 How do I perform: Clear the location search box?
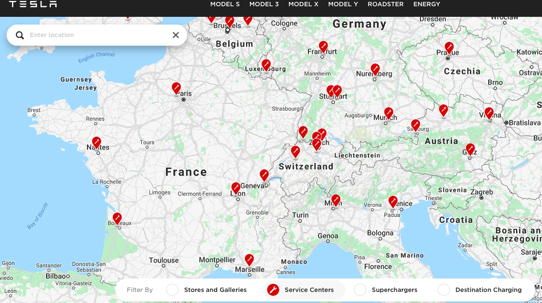(175, 35)
